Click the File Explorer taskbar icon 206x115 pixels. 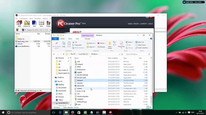[66, 112]
